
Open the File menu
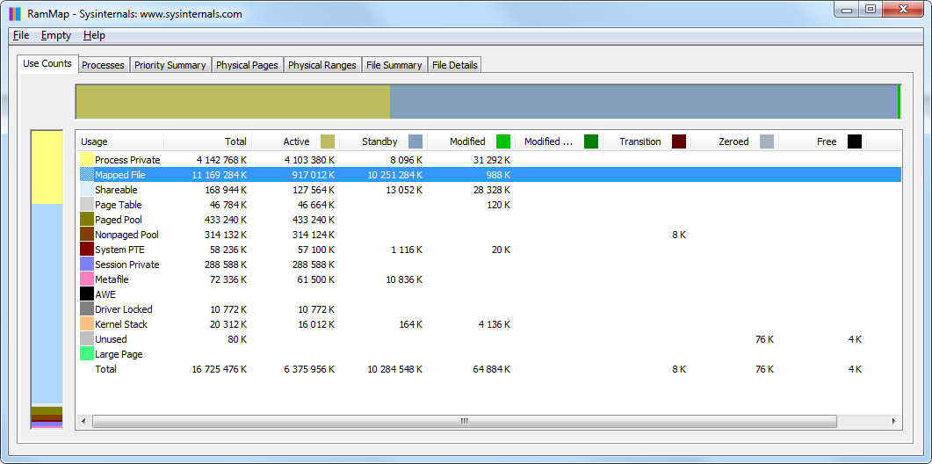tap(21, 35)
